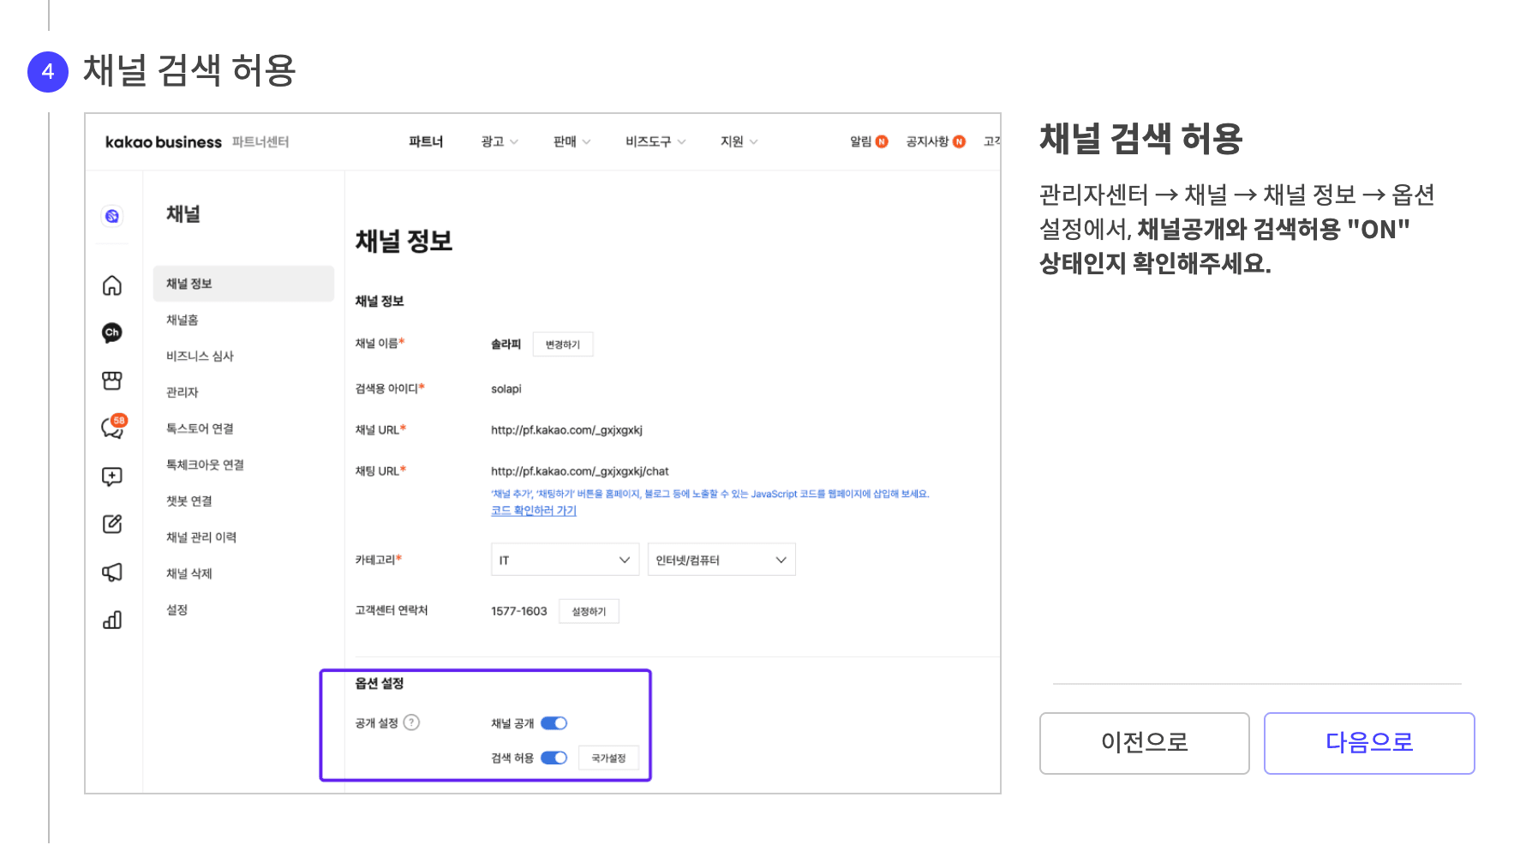
Task: Click the 솔라피 channel name
Action: coord(506,344)
